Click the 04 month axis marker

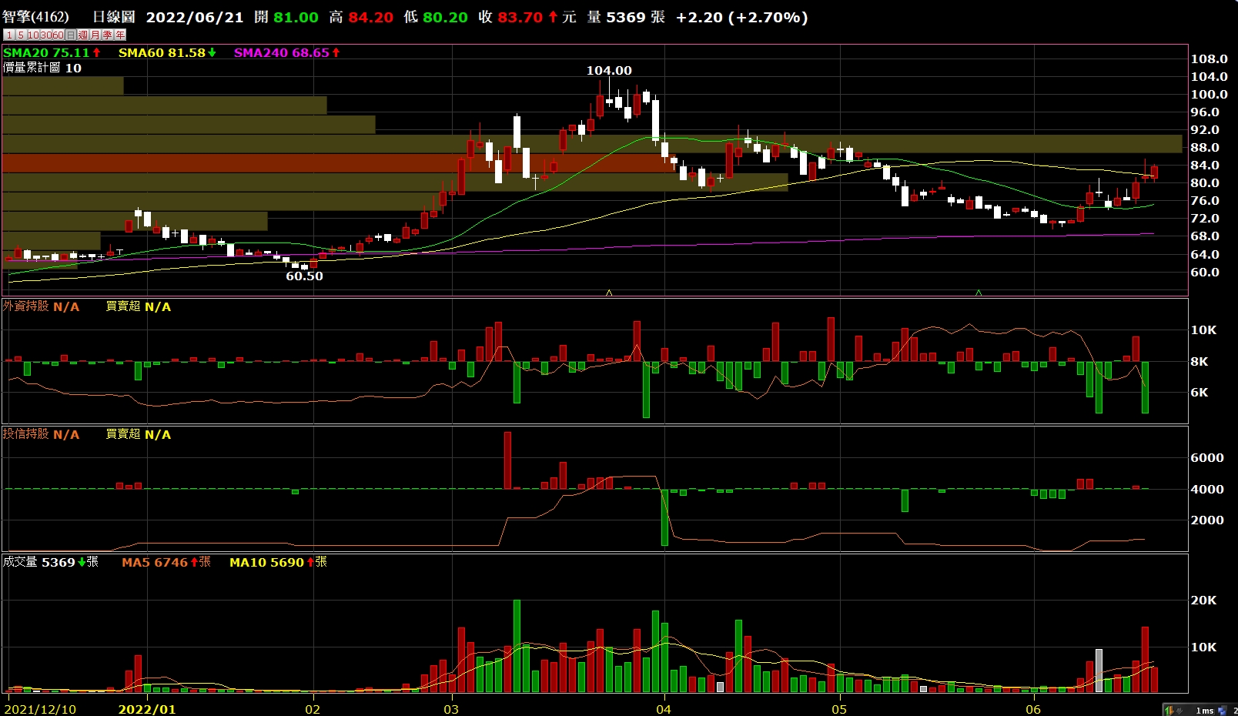(x=664, y=709)
